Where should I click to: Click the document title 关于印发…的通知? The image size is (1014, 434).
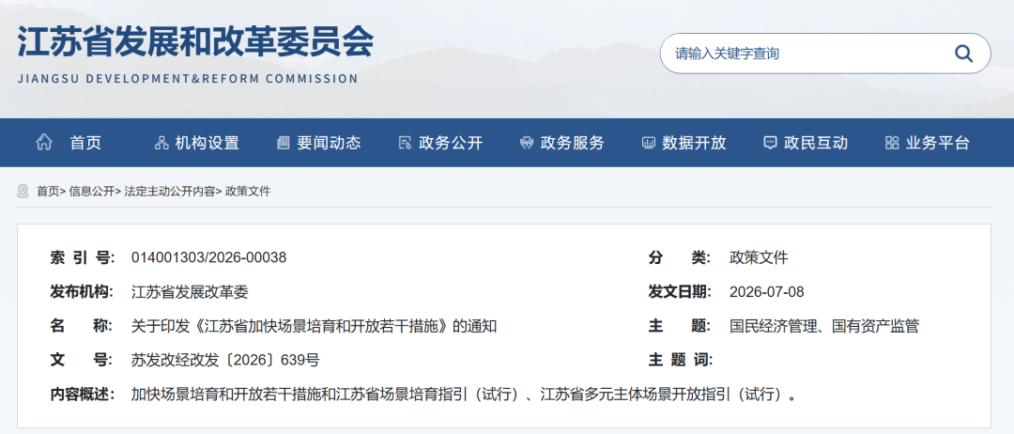(x=314, y=326)
